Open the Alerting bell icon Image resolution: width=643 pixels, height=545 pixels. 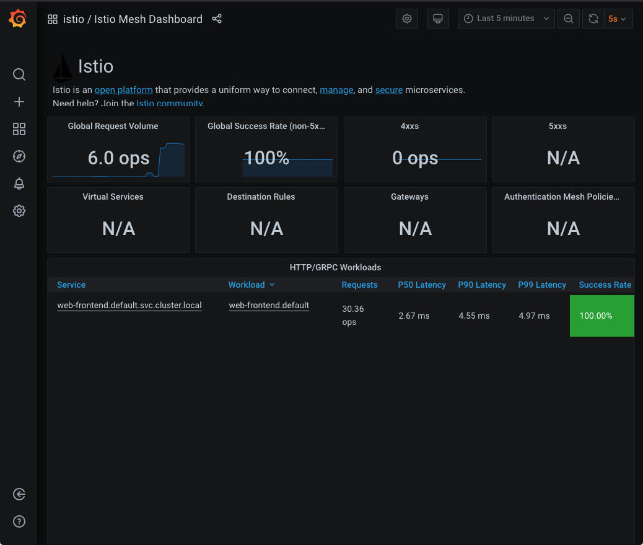(19, 184)
